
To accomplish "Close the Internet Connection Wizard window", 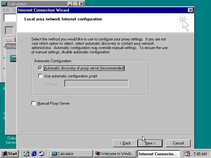I will click(191, 10).
